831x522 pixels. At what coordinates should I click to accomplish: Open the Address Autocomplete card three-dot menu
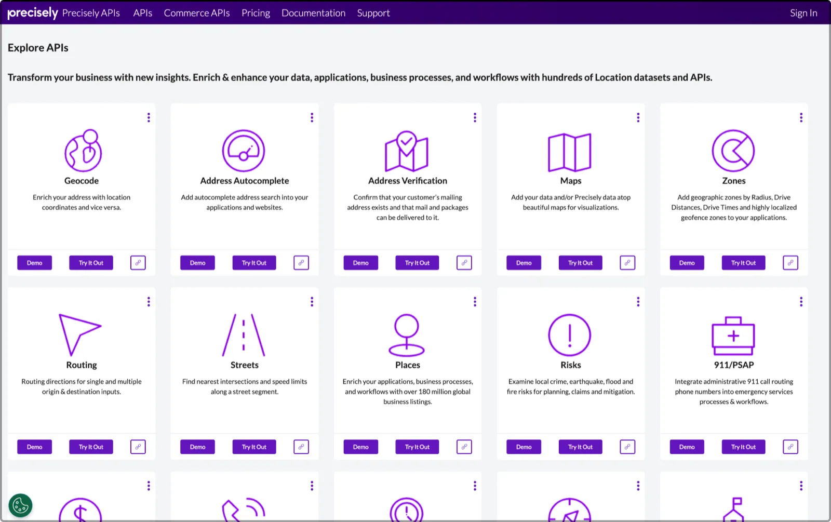point(312,117)
